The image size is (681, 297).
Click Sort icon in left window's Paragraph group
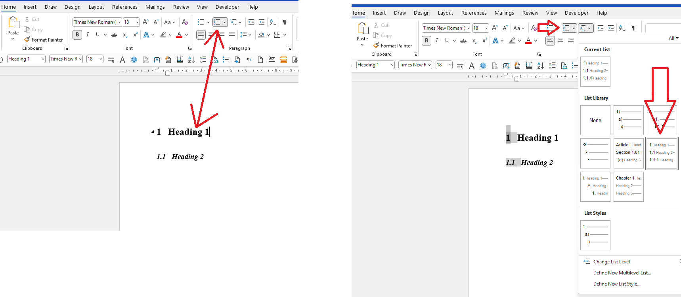click(273, 22)
